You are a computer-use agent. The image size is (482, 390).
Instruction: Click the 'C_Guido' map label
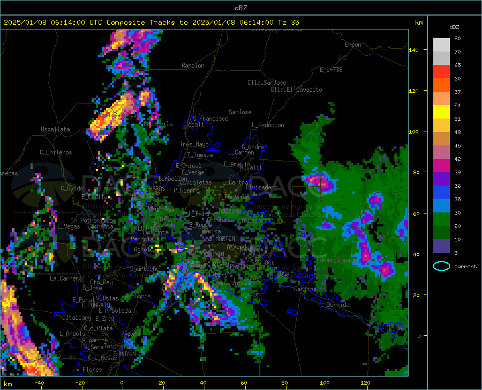[x=72, y=188]
